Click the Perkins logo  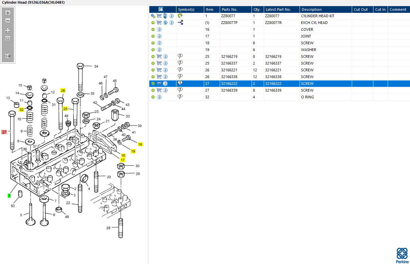coord(402,255)
